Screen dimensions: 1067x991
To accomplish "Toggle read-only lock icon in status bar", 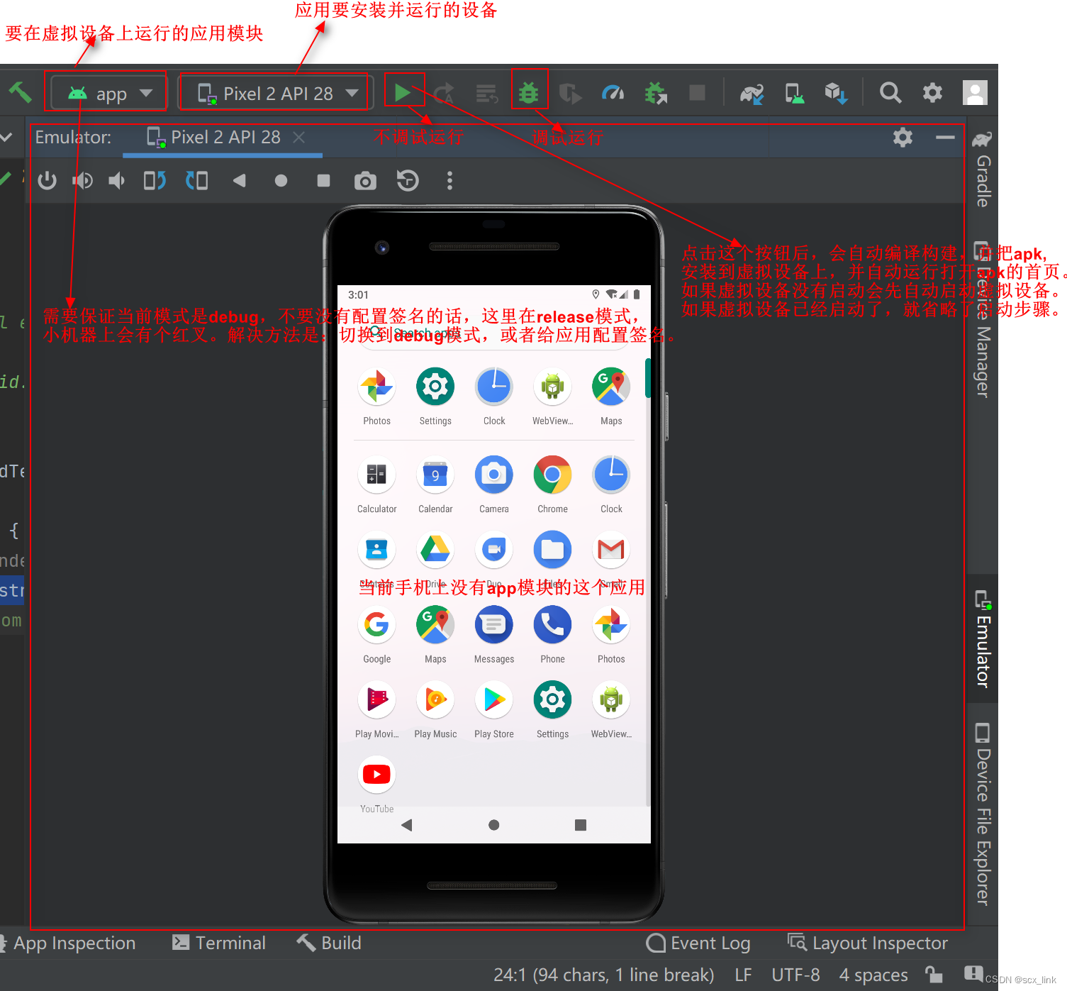I will click(934, 975).
